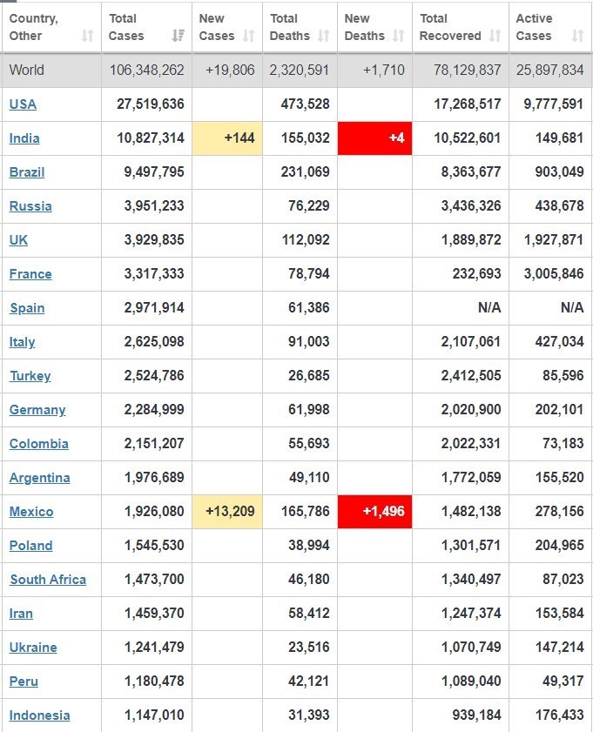Click the New Cases column sort icon
The image size is (593, 732).
[249, 36]
